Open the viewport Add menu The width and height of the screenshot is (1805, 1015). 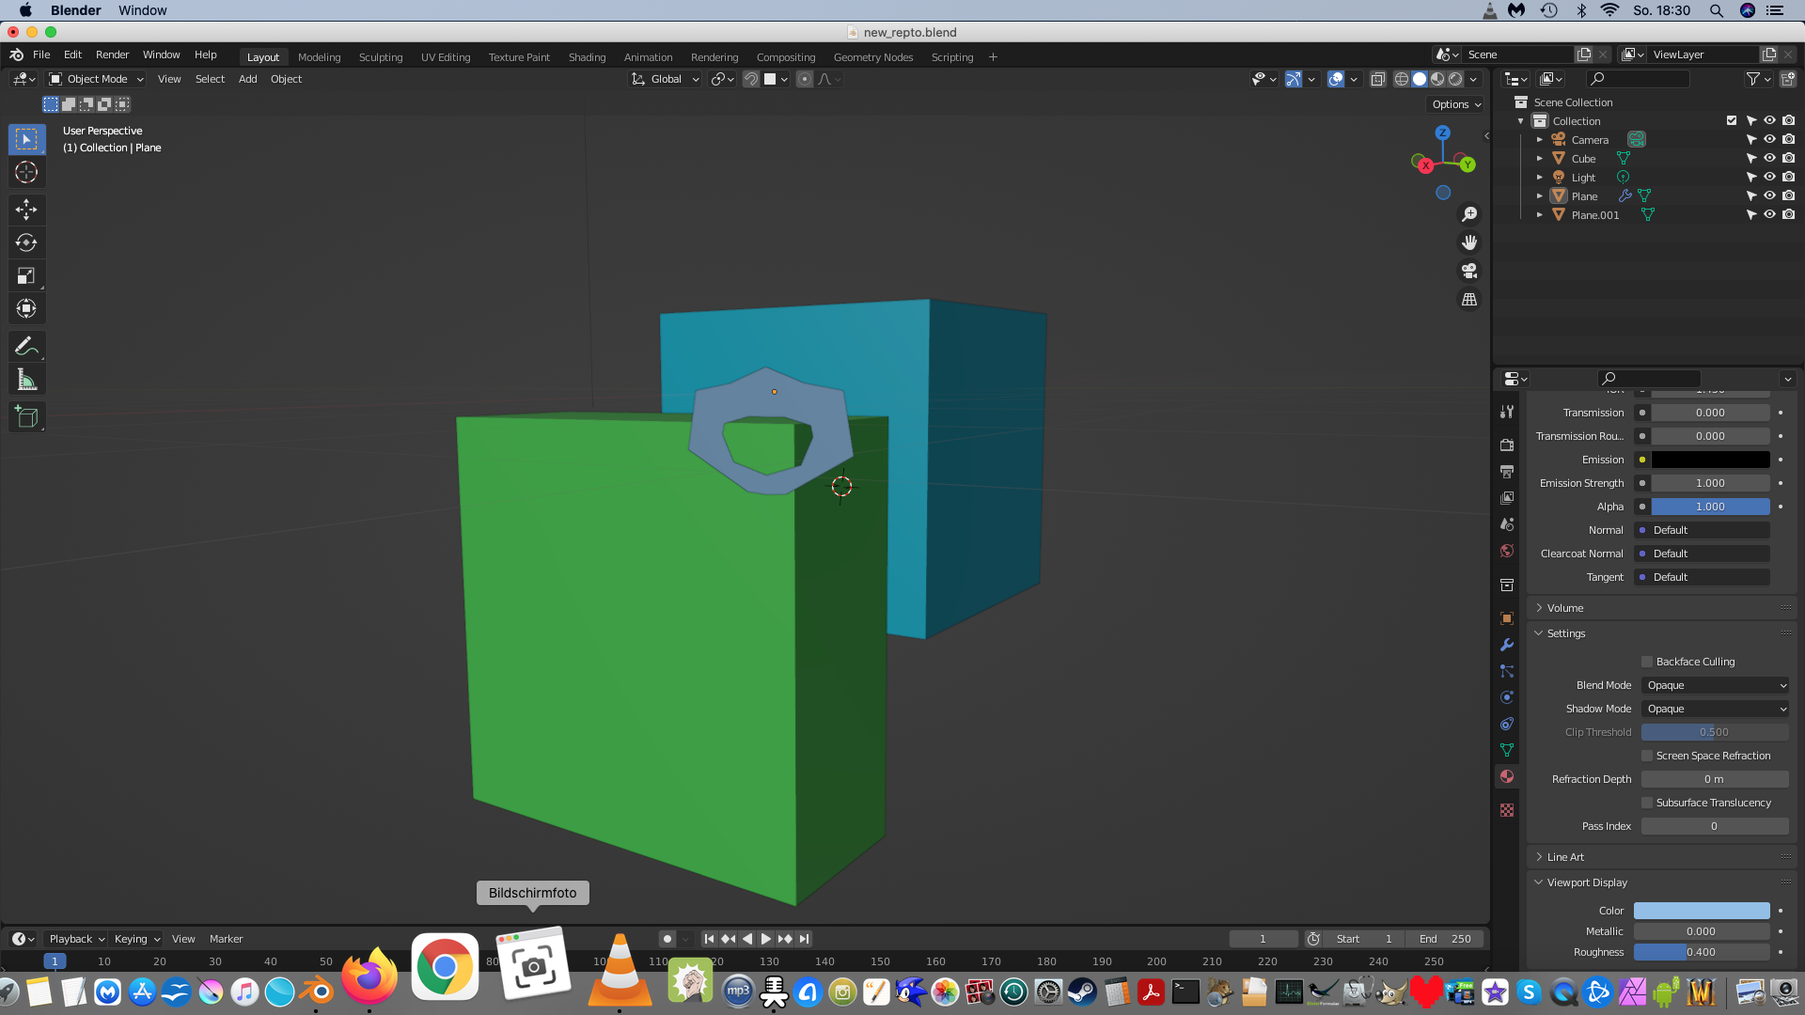[247, 79]
